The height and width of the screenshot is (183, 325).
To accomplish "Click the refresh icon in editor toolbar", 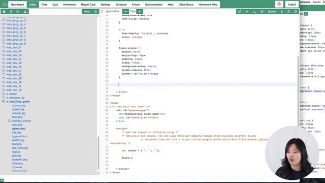I will click(x=296, y=12).
